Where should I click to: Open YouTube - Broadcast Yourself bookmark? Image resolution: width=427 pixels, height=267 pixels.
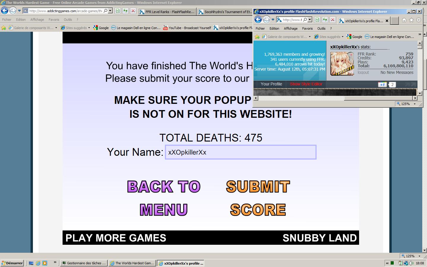(x=187, y=28)
